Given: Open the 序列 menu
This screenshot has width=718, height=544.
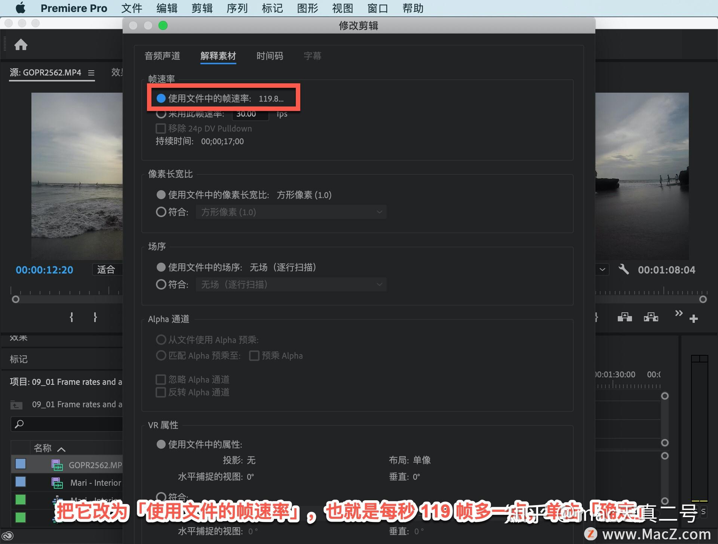Looking at the screenshot, I should pyautogui.click(x=237, y=8).
